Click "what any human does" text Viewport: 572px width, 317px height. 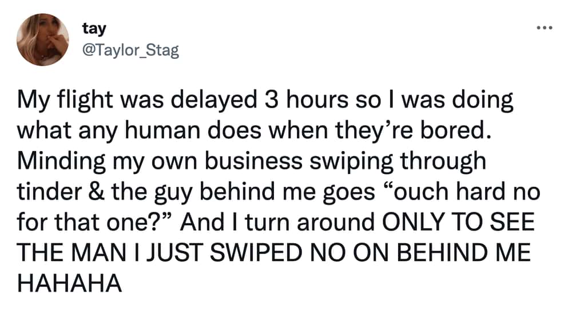point(139,131)
